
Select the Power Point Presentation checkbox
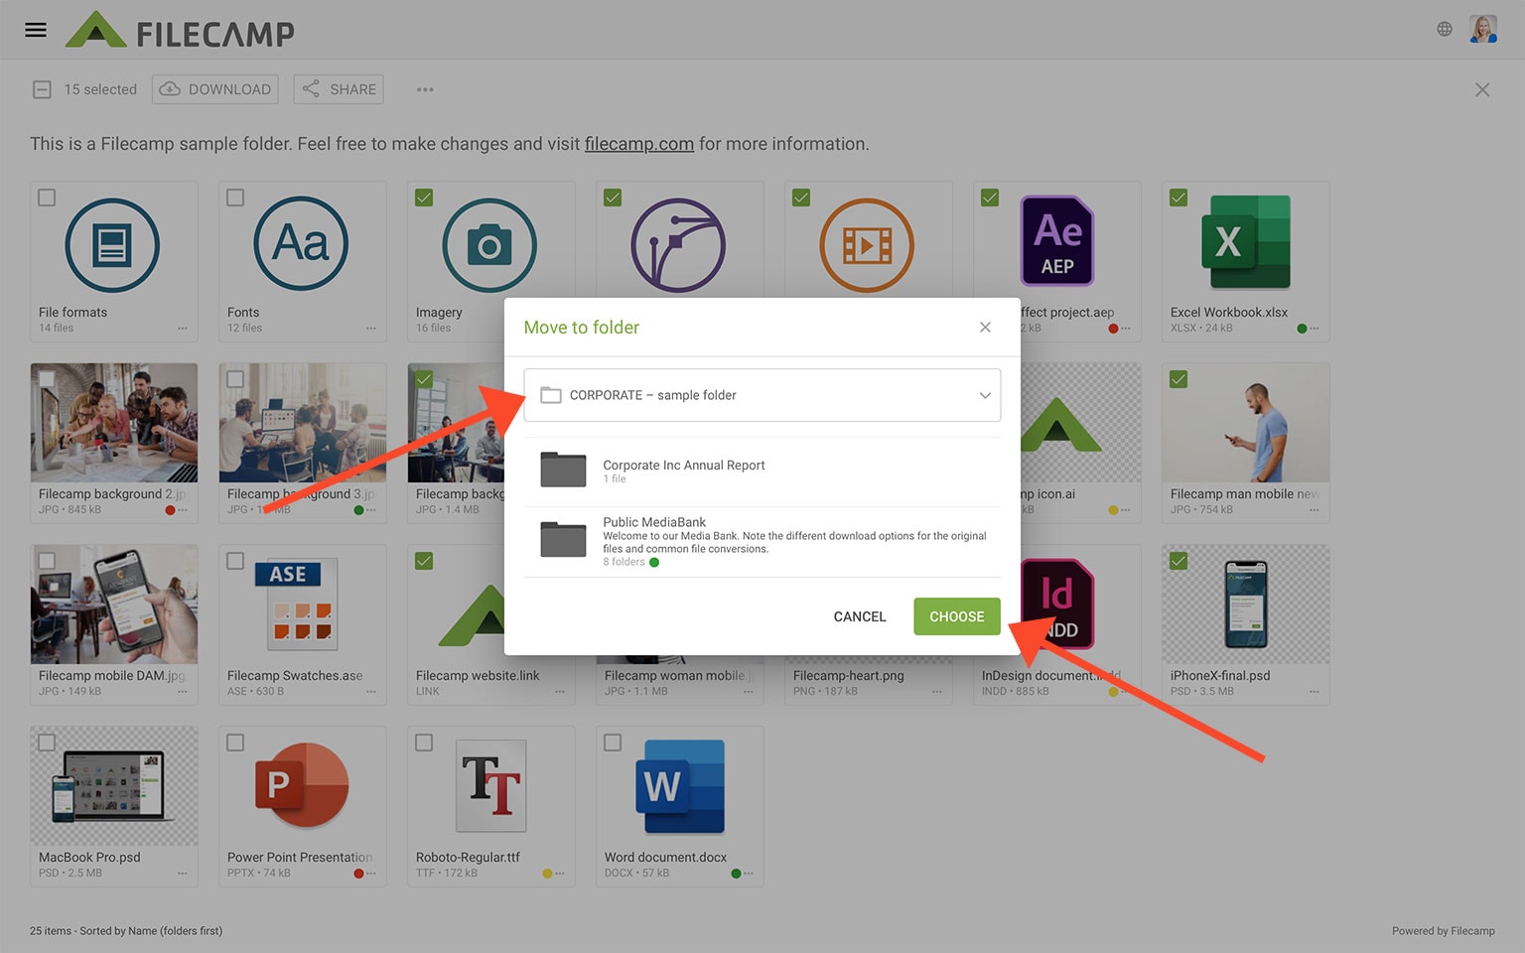tap(235, 743)
